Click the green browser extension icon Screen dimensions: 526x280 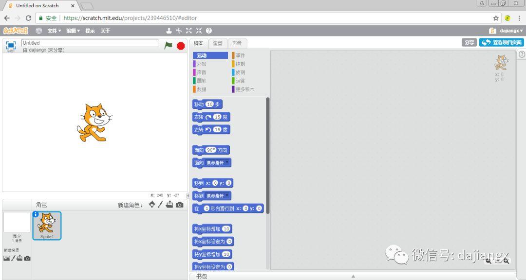click(x=507, y=18)
